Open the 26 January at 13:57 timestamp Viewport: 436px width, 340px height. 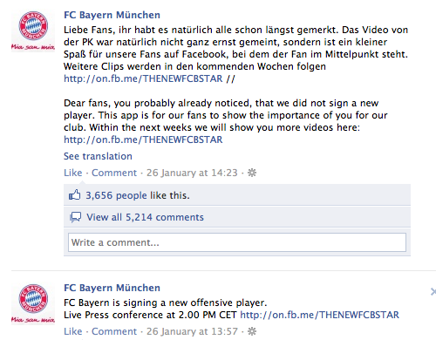click(x=192, y=331)
